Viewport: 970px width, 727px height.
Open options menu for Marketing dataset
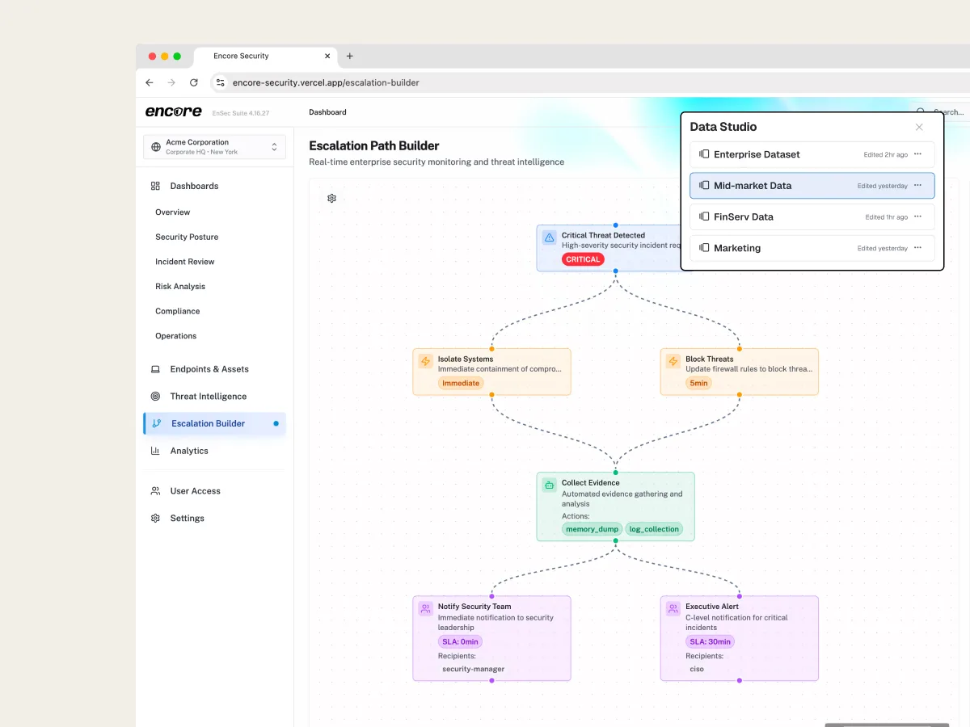click(x=917, y=248)
